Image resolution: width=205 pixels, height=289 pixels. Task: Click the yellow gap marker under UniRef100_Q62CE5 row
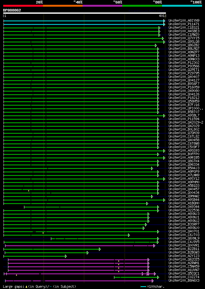(x=119, y=261)
